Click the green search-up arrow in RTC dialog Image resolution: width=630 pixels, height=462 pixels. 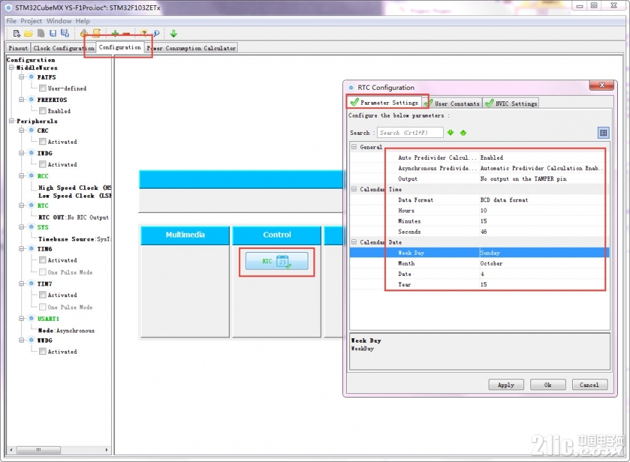tap(463, 132)
